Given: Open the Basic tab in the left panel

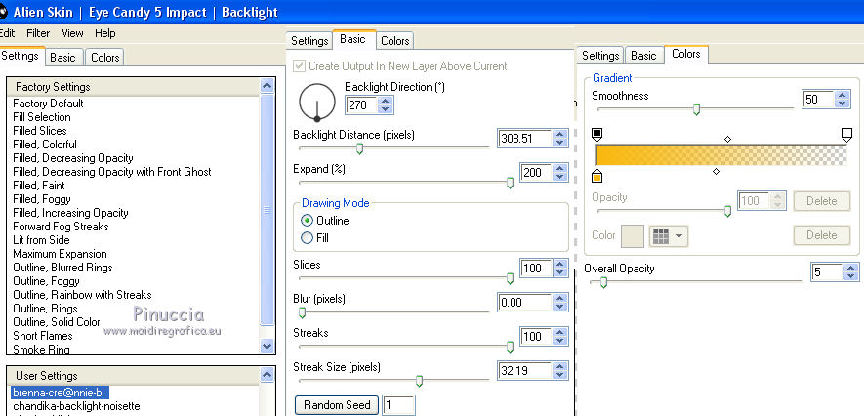Looking at the screenshot, I should [62, 58].
